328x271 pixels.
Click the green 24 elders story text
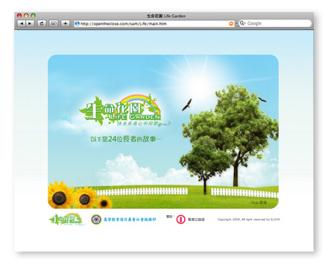pyautogui.click(x=126, y=139)
